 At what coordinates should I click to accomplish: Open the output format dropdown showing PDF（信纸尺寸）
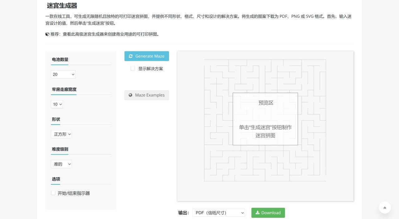[219, 213]
